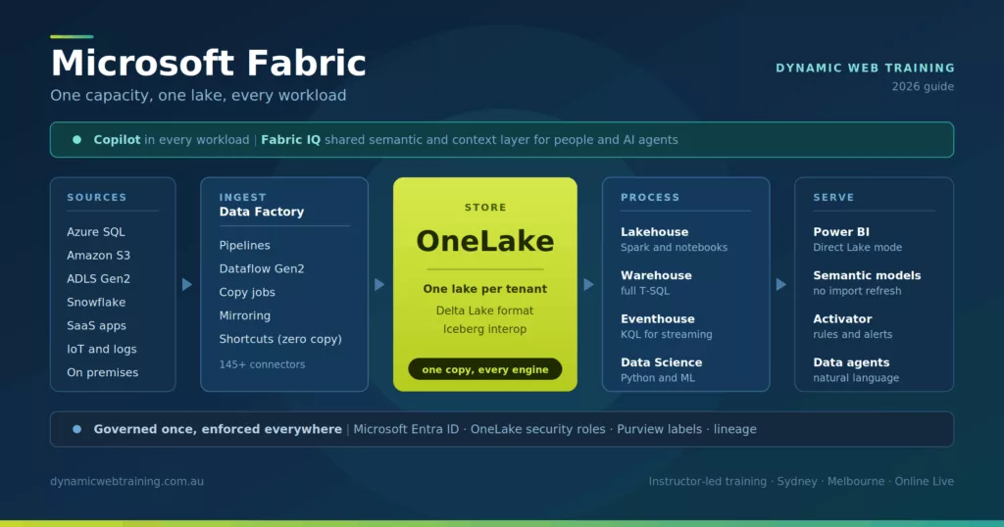Click "Sydney" in the footer
This screenshot has height=527, width=1004.
click(x=797, y=482)
